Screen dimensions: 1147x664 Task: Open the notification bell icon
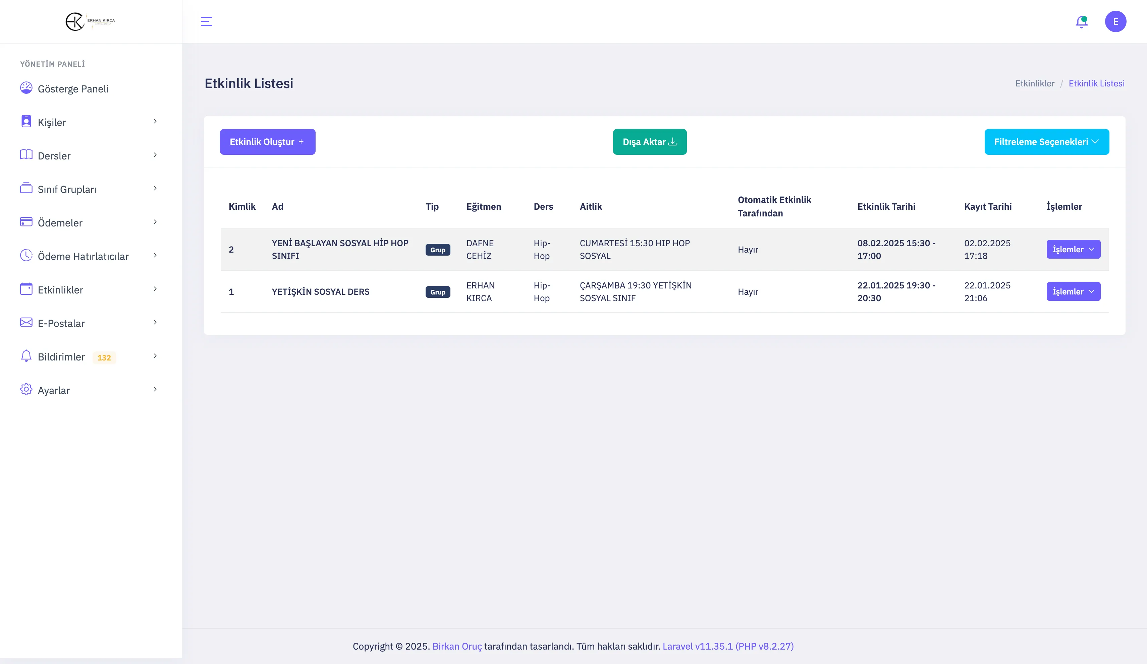click(x=1082, y=21)
